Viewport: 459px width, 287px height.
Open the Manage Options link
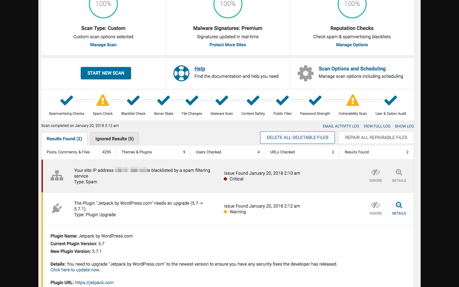[352, 45]
